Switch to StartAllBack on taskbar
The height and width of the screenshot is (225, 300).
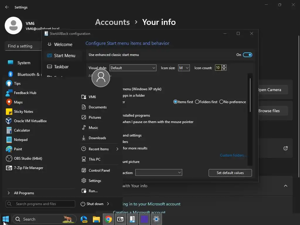tap(132, 219)
